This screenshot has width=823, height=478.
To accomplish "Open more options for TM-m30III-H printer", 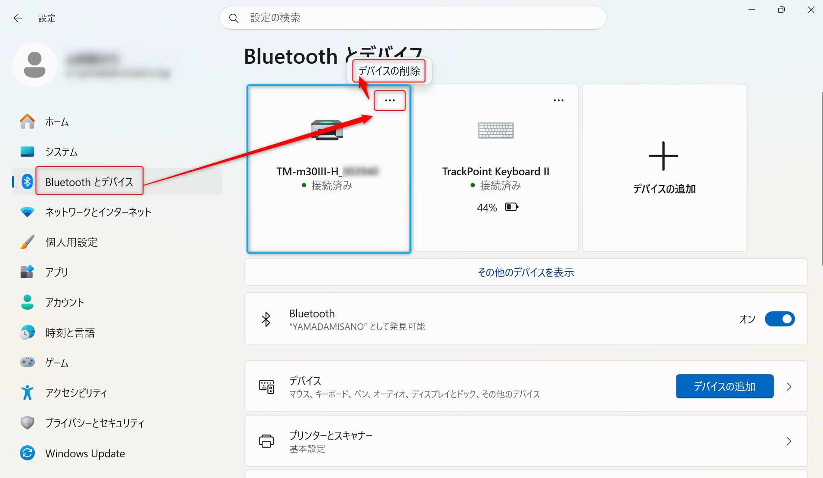I will click(390, 100).
